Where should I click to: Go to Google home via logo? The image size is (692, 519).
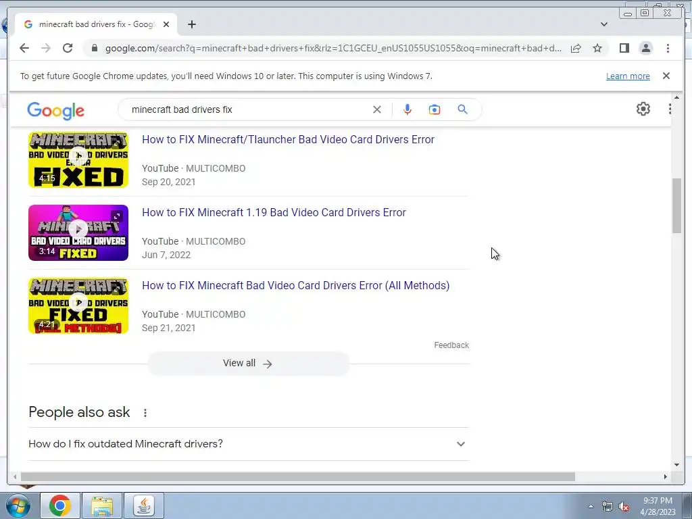click(x=55, y=110)
